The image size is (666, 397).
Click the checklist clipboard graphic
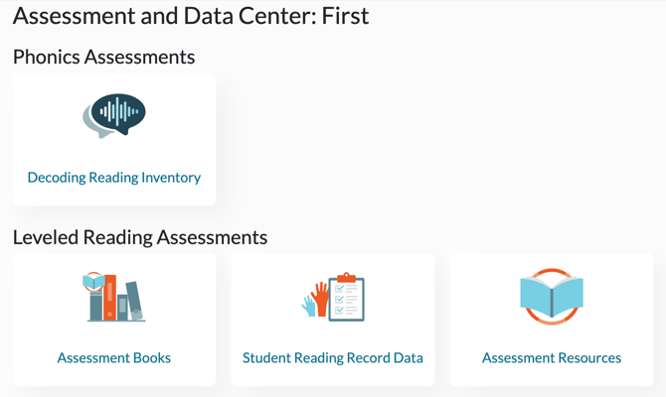[347, 297]
